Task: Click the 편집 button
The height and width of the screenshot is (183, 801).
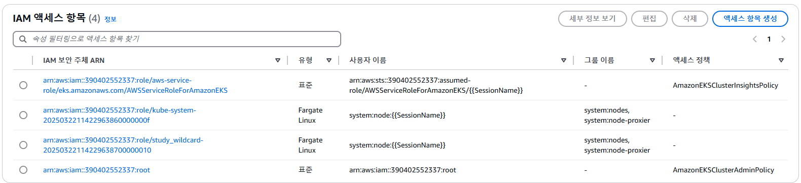Action: click(649, 19)
